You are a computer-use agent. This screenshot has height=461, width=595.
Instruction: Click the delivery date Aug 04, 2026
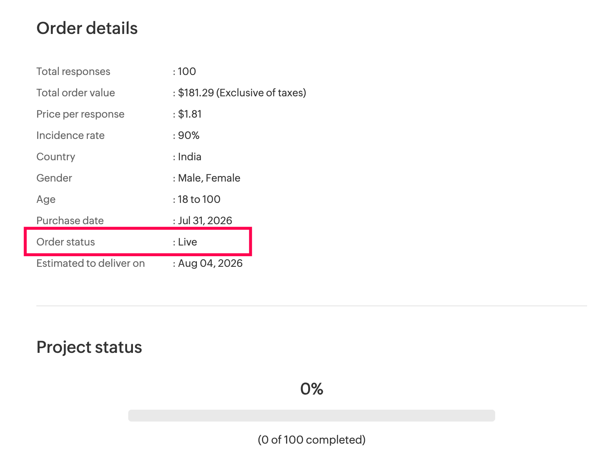210,263
